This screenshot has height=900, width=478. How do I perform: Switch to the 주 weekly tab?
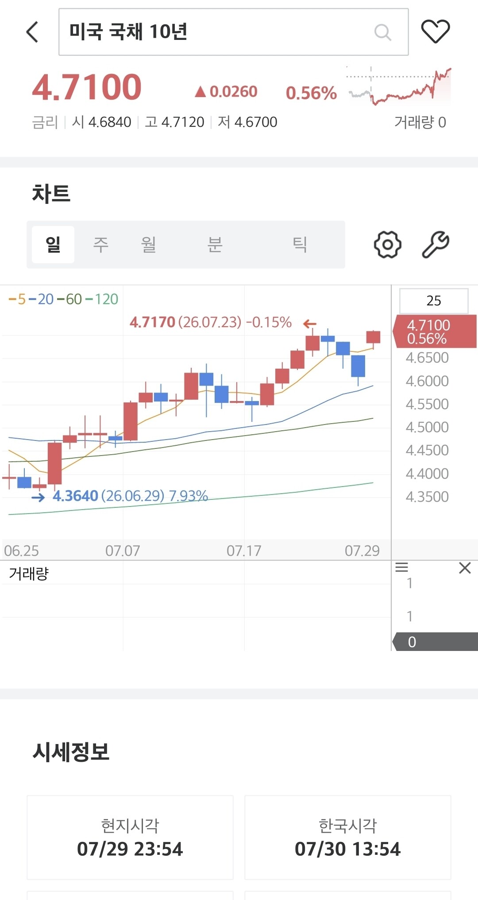[x=101, y=244]
